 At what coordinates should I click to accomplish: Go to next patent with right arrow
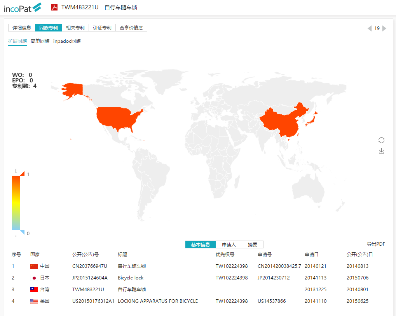pos(384,28)
